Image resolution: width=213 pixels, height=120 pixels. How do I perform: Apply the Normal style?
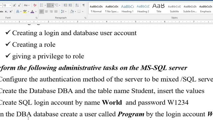point(96,9)
